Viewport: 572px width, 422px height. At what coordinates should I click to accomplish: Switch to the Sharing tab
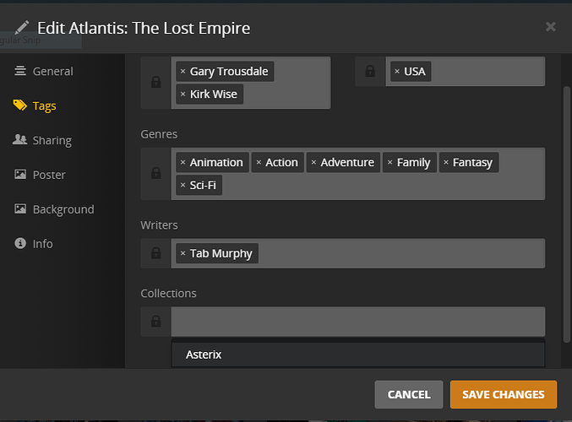tap(52, 140)
